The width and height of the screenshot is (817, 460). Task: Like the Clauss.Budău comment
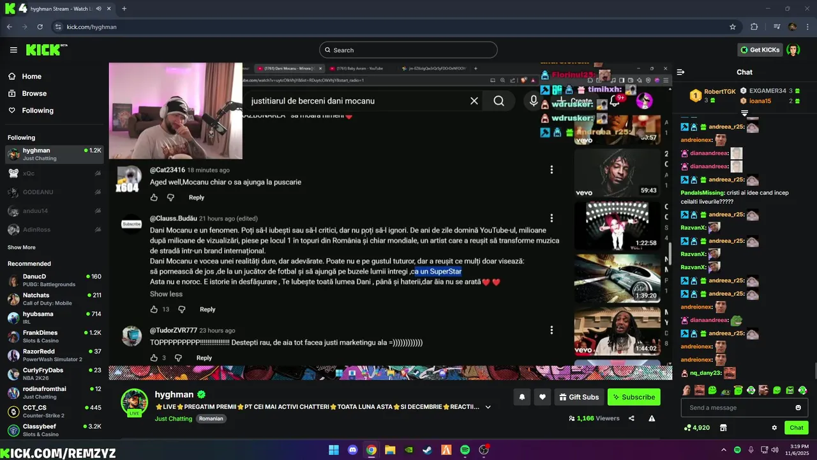point(154,309)
